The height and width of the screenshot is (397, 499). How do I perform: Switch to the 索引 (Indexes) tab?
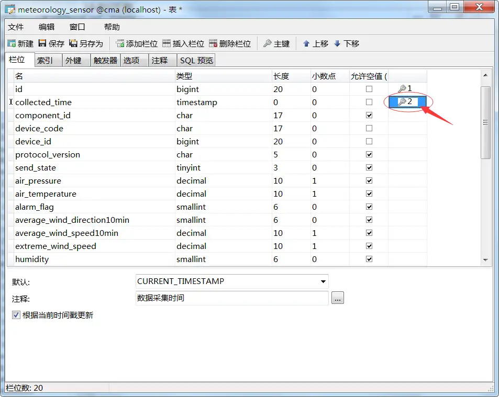(45, 61)
